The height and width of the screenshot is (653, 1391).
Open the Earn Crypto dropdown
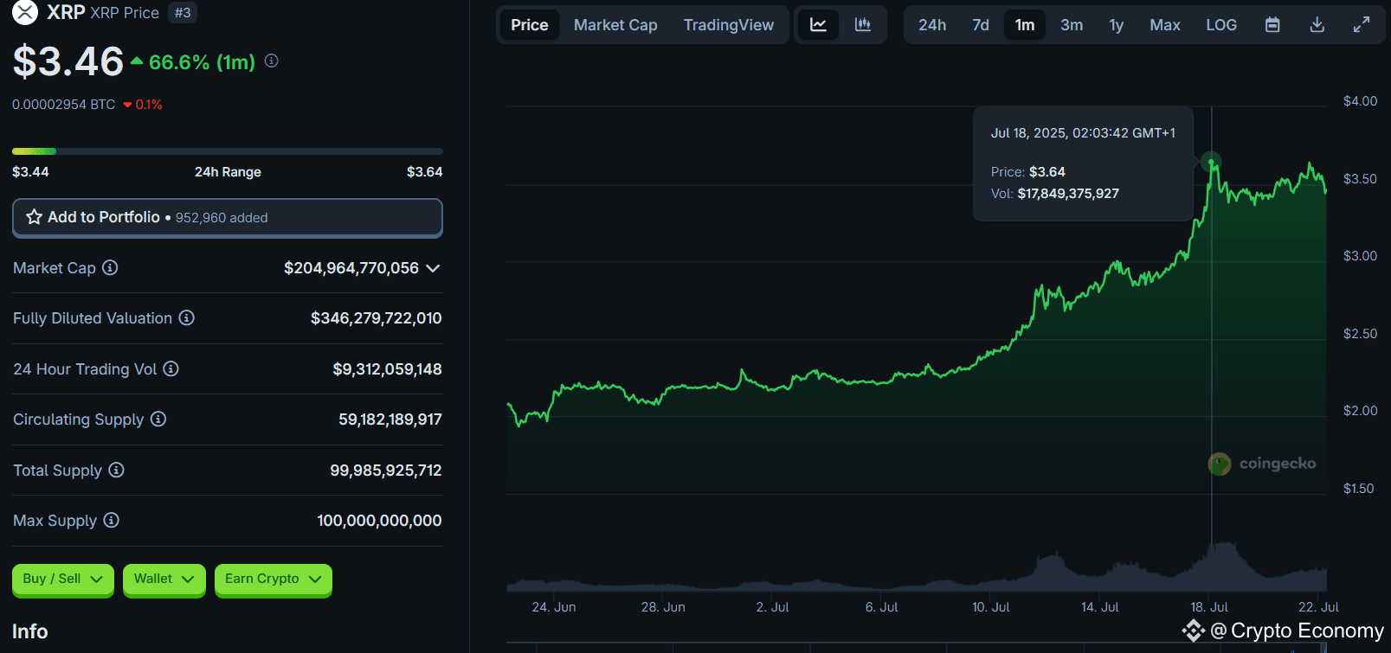click(273, 579)
